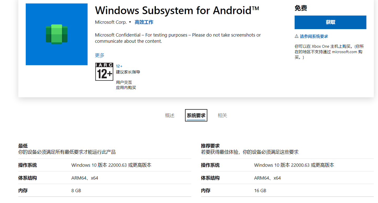Click the app title Windows Subsystem for Android
The height and width of the screenshot is (203, 378).
(x=177, y=10)
